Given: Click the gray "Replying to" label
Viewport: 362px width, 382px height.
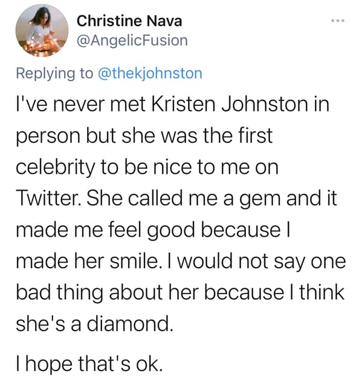Looking at the screenshot, I should coord(54,74).
